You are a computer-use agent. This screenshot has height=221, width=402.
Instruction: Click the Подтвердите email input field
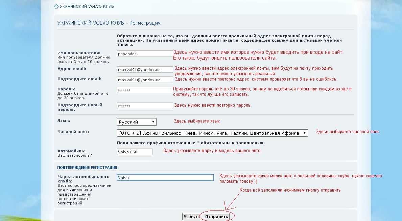pyautogui.click(x=145, y=80)
